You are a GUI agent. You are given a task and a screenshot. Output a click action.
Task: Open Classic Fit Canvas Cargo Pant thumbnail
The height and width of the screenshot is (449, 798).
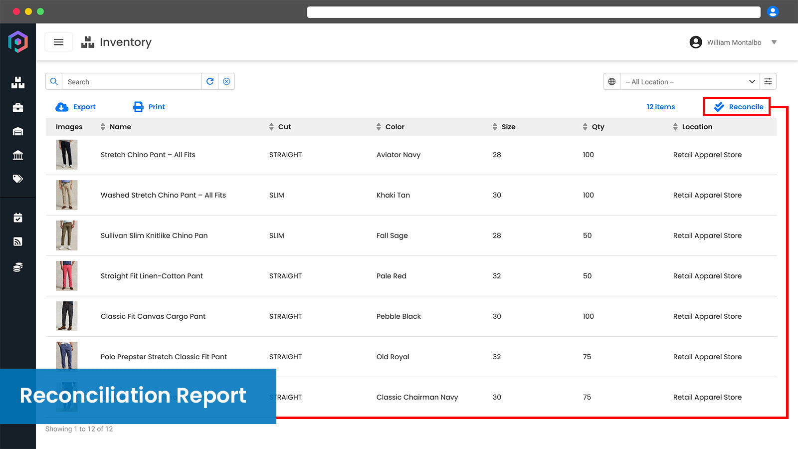[67, 316]
